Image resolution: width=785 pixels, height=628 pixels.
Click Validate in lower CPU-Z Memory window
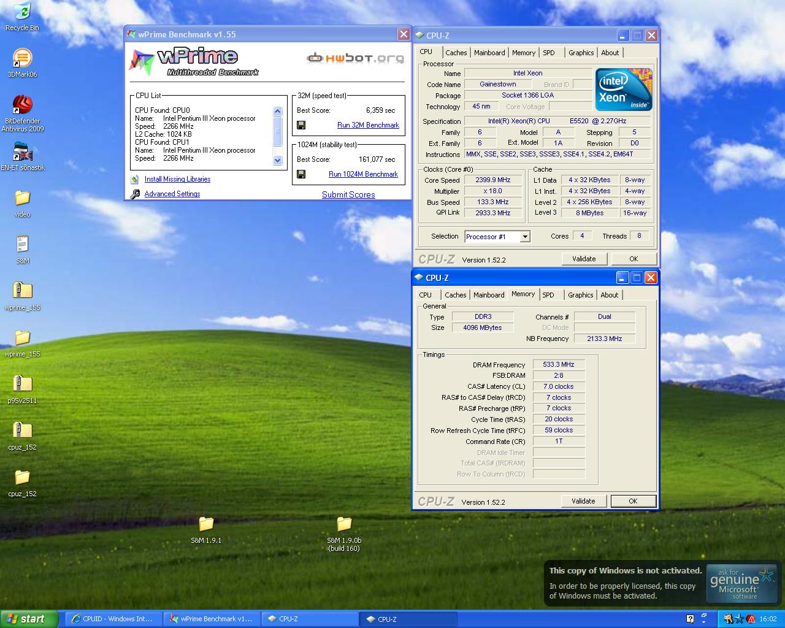point(583,501)
